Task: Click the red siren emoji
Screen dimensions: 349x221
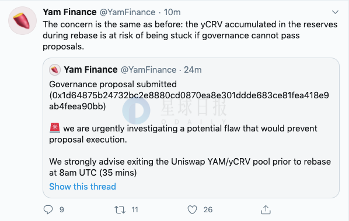Action: point(55,128)
